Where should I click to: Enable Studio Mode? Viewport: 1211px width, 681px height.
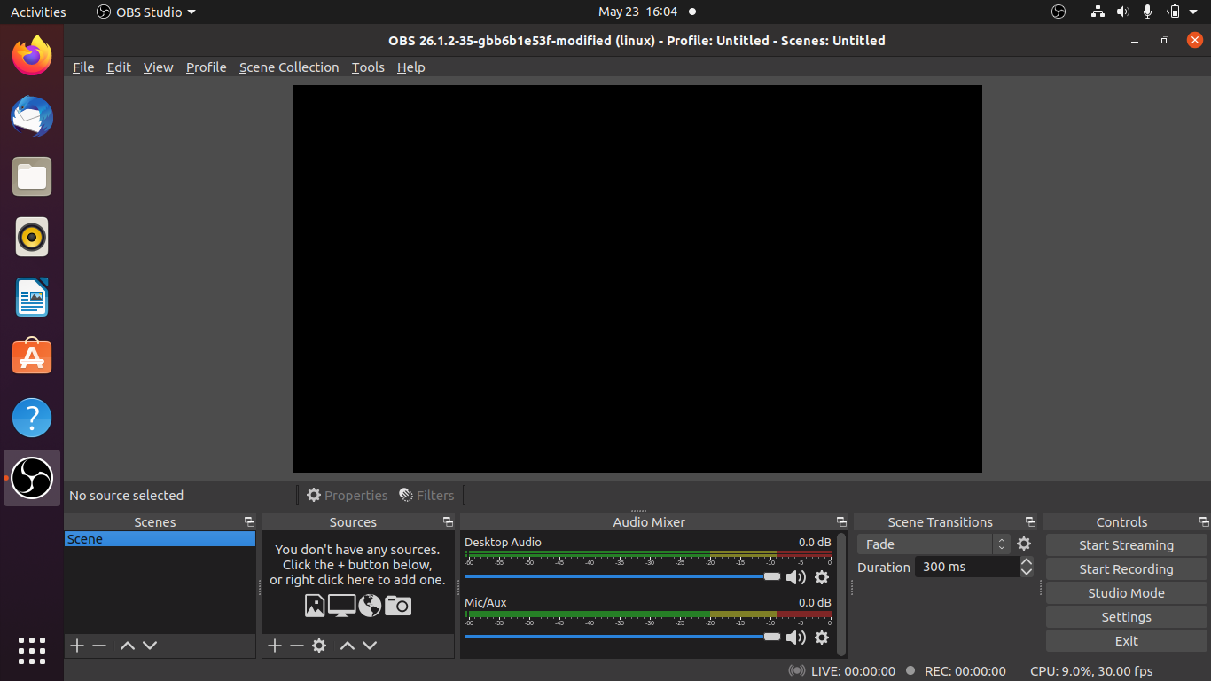point(1126,592)
